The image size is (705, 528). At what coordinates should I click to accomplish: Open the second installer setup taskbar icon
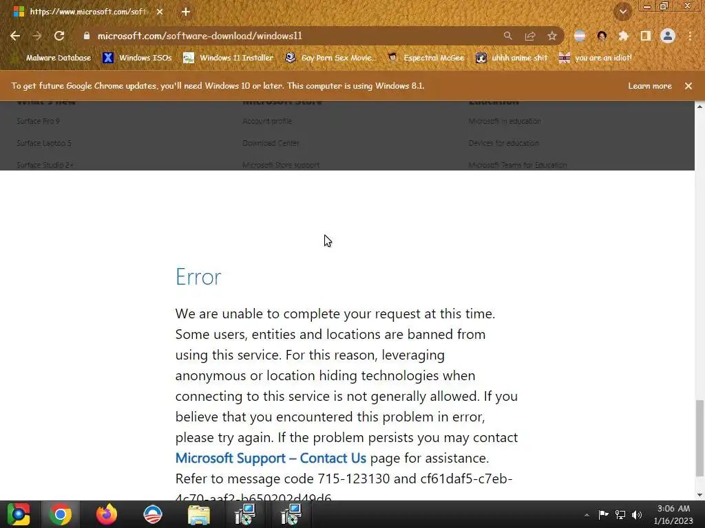click(x=291, y=514)
